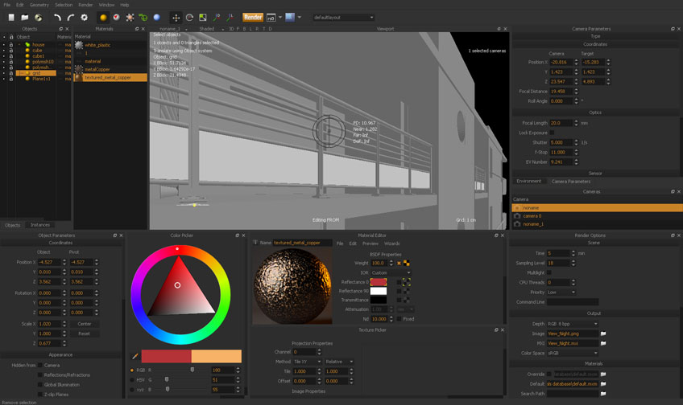Screen dimensions: 683x405
Task: Click the rotate tool icon
Action: tap(189, 17)
